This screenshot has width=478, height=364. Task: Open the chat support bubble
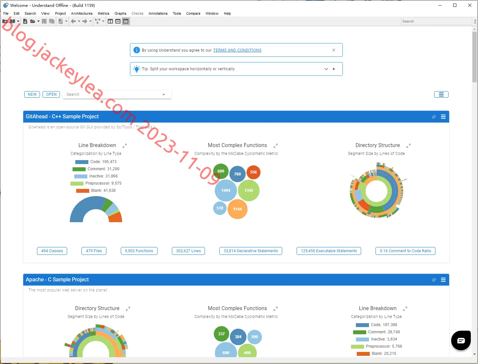click(461, 340)
